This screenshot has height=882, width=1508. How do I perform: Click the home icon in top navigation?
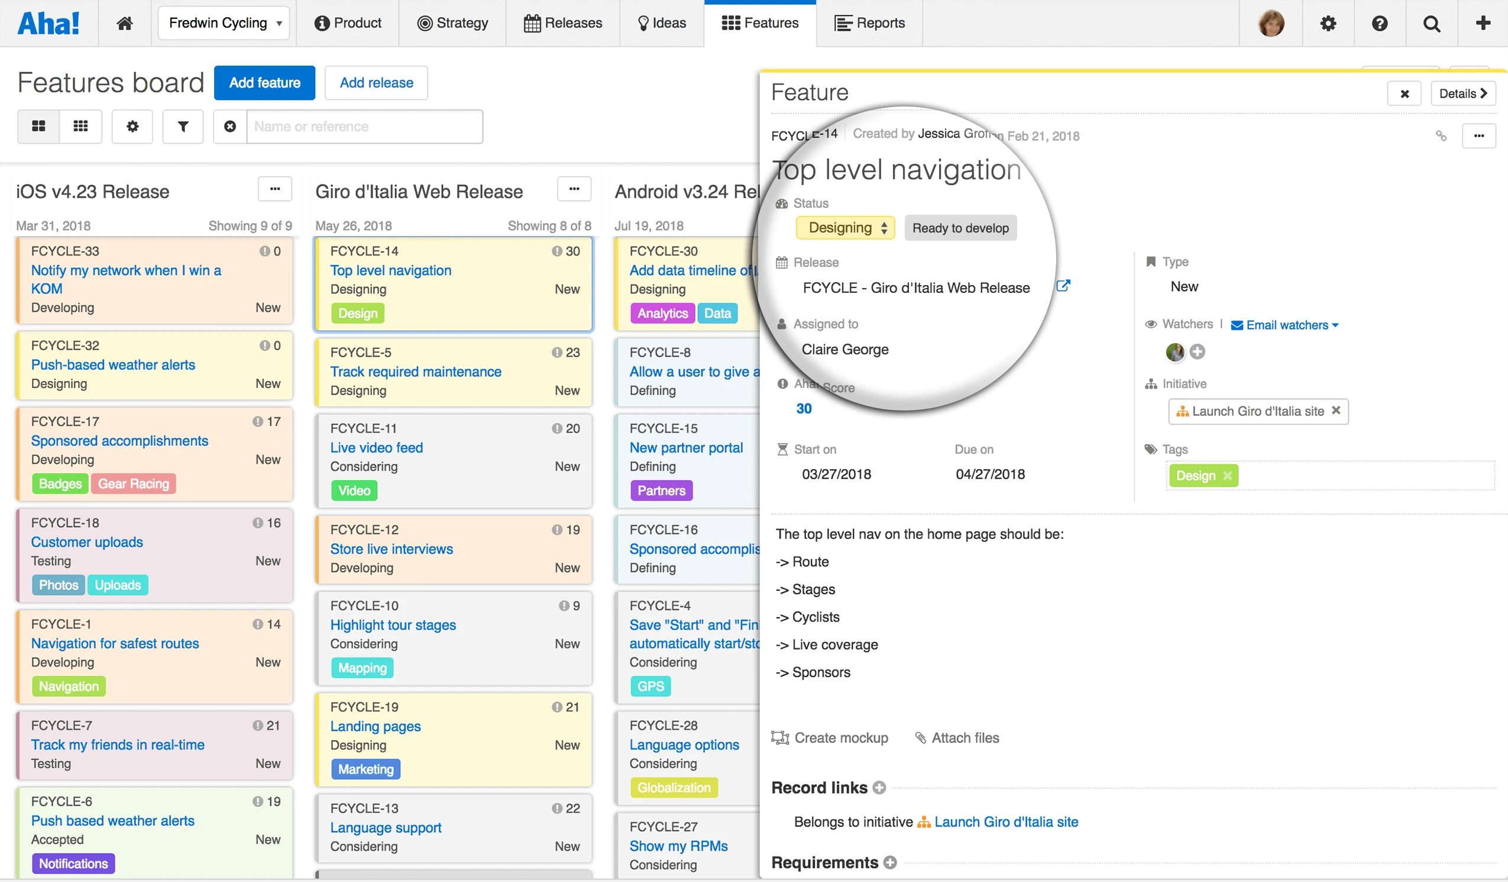coord(124,23)
